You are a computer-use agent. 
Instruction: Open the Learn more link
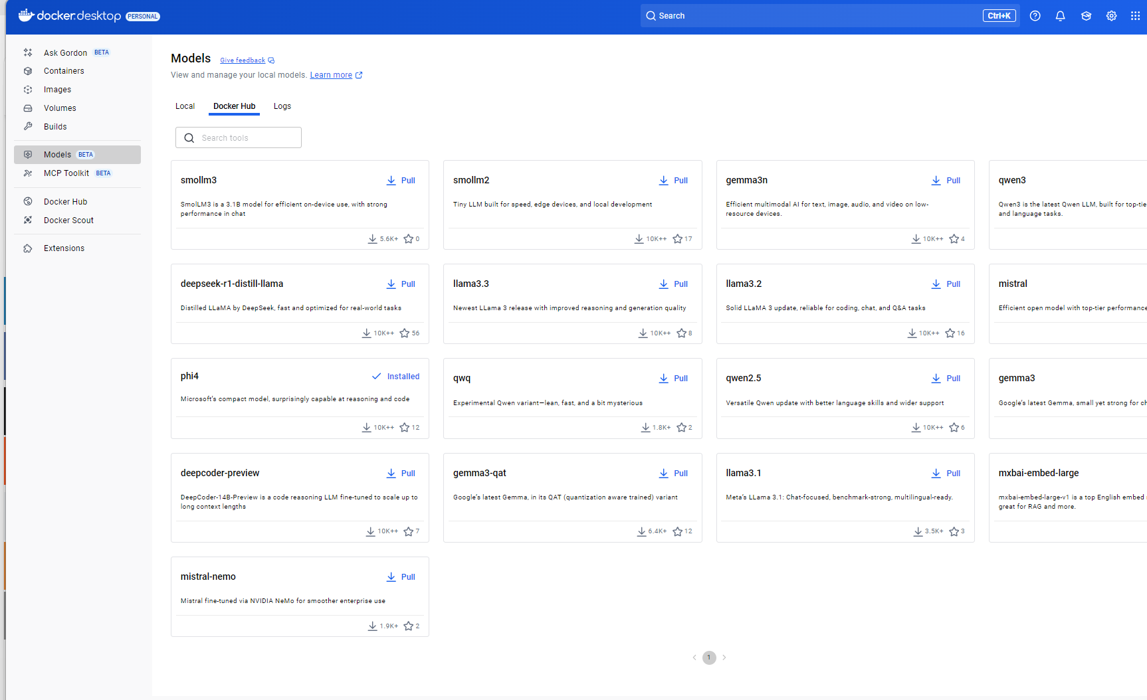tap(331, 75)
